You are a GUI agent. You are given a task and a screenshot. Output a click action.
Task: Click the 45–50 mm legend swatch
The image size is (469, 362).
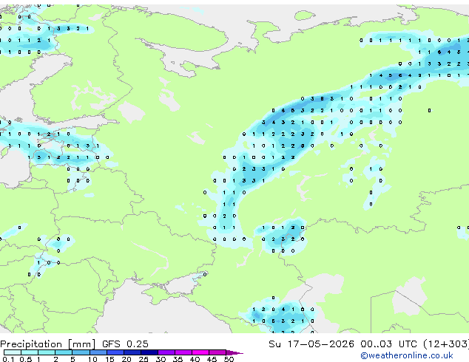click(217, 352)
